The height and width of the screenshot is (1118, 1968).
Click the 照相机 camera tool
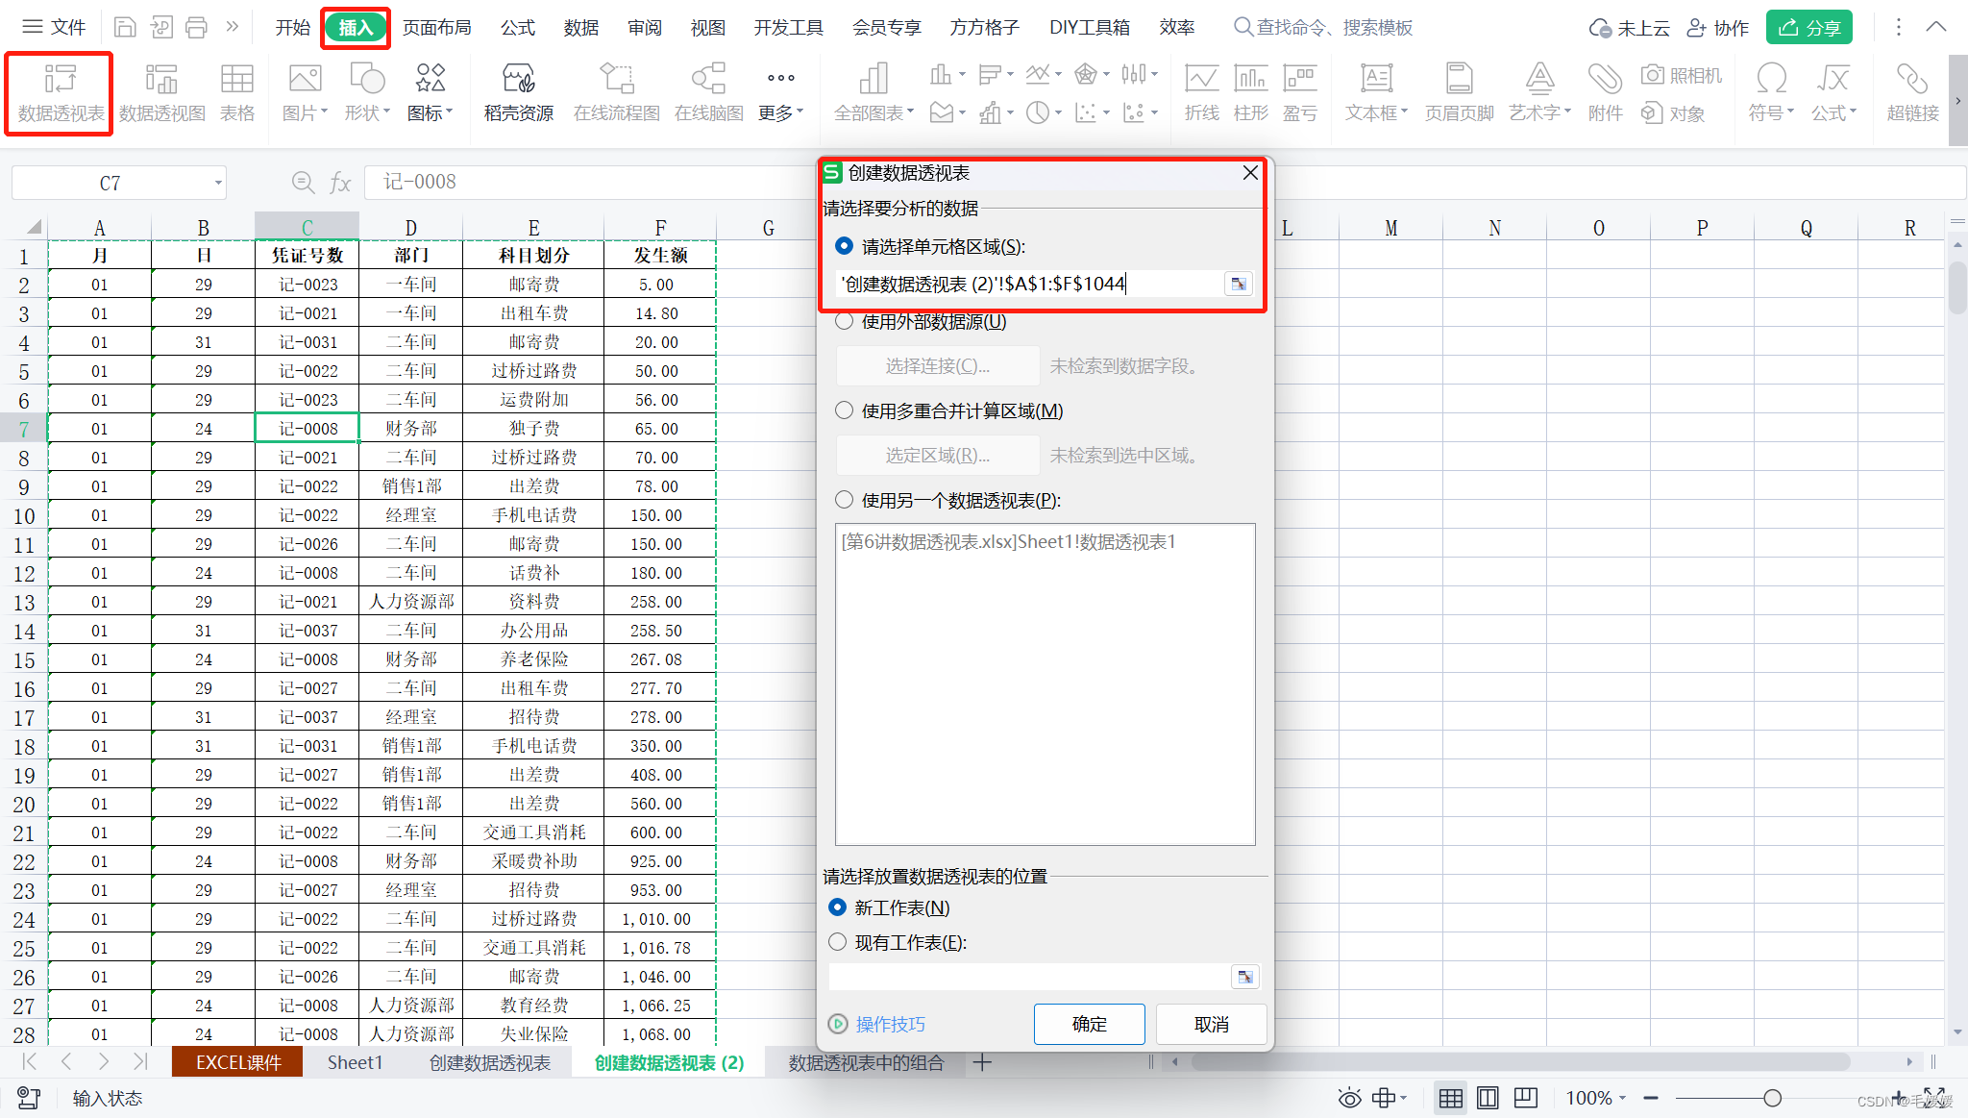1682,75
